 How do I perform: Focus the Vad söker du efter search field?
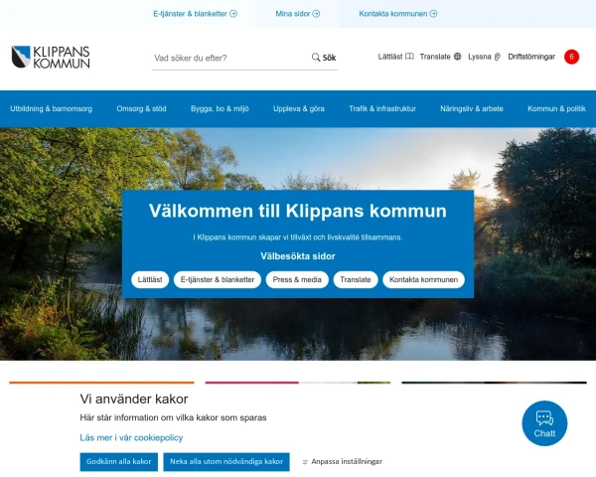230,59
